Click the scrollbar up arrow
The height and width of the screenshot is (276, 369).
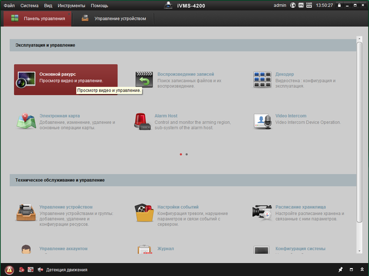coord(359,39)
